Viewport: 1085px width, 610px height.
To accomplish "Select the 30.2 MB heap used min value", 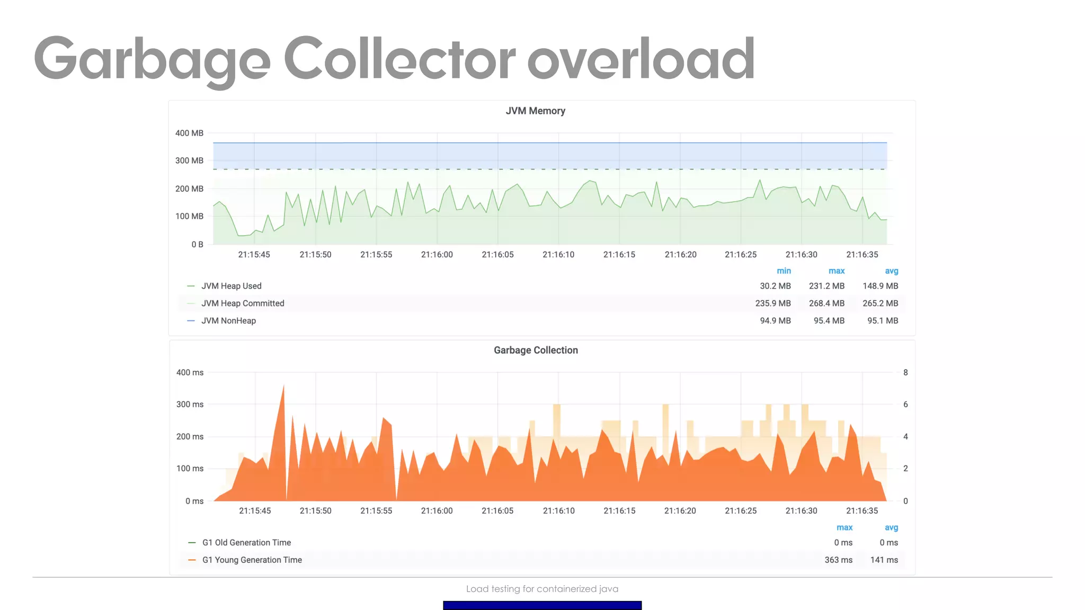I will [775, 286].
